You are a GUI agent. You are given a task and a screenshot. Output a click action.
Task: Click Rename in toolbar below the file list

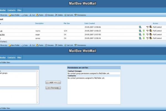[49, 45]
